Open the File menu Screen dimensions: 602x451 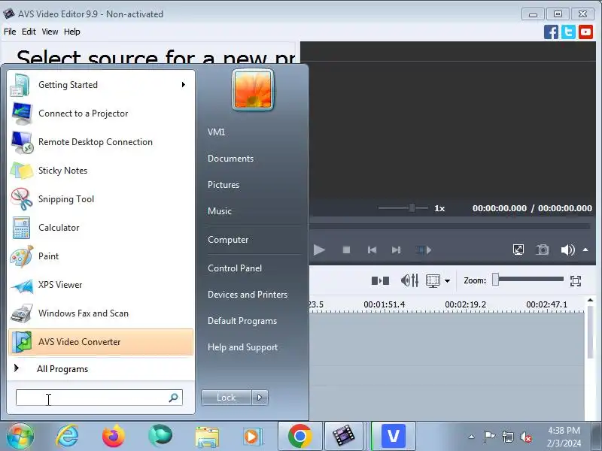click(10, 32)
